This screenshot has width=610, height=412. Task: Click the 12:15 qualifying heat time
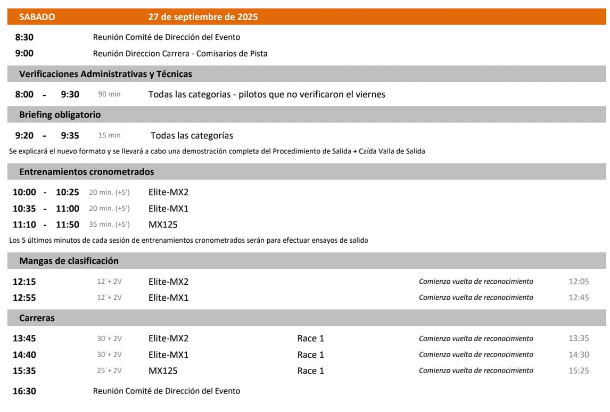[24, 282]
